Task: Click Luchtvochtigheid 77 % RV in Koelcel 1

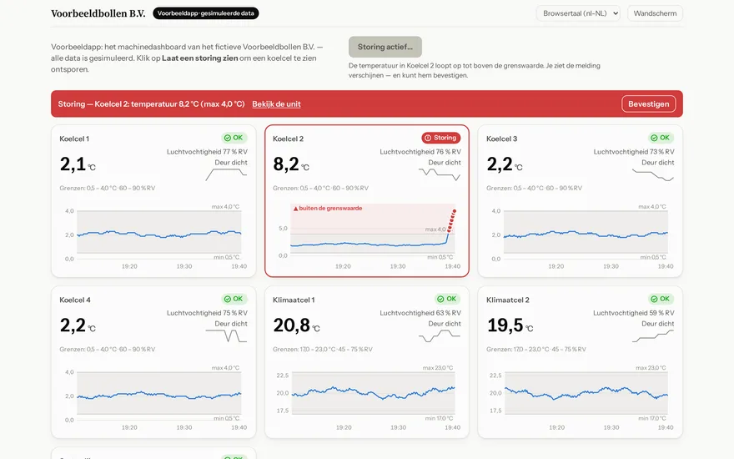Action: pyautogui.click(x=207, y=152)
